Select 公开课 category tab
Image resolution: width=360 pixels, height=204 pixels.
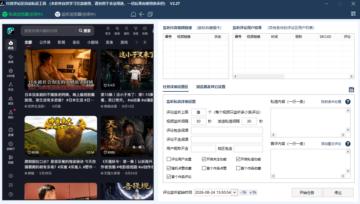(x=45, y=42)
